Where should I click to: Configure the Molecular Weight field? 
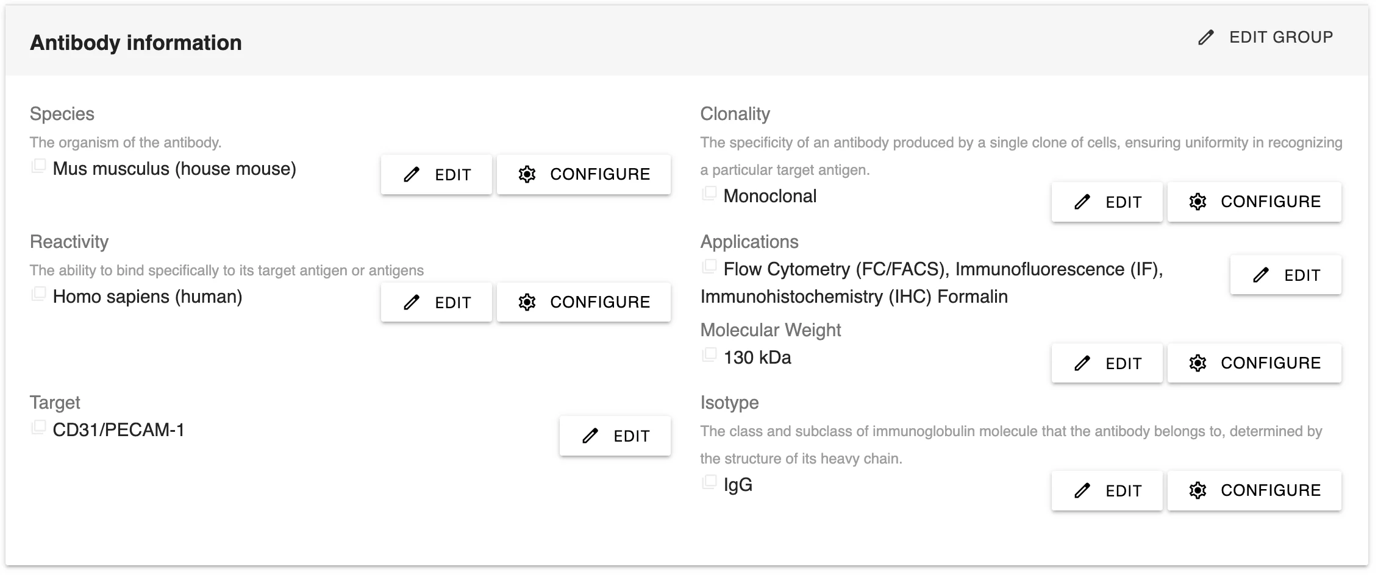point(1254,364)
